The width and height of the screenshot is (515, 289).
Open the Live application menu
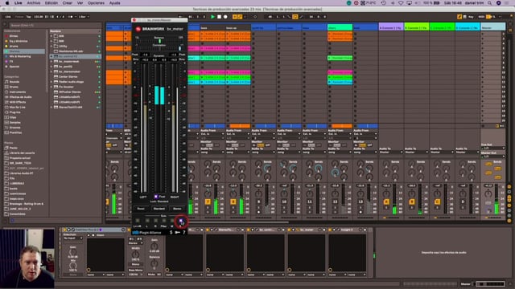pyautogui.click(x=19, y=3)
